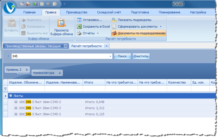Screen dimensions: 219x138
Task: Click the Поиск button
Action: pyautogui.click(x=122, y=56)
